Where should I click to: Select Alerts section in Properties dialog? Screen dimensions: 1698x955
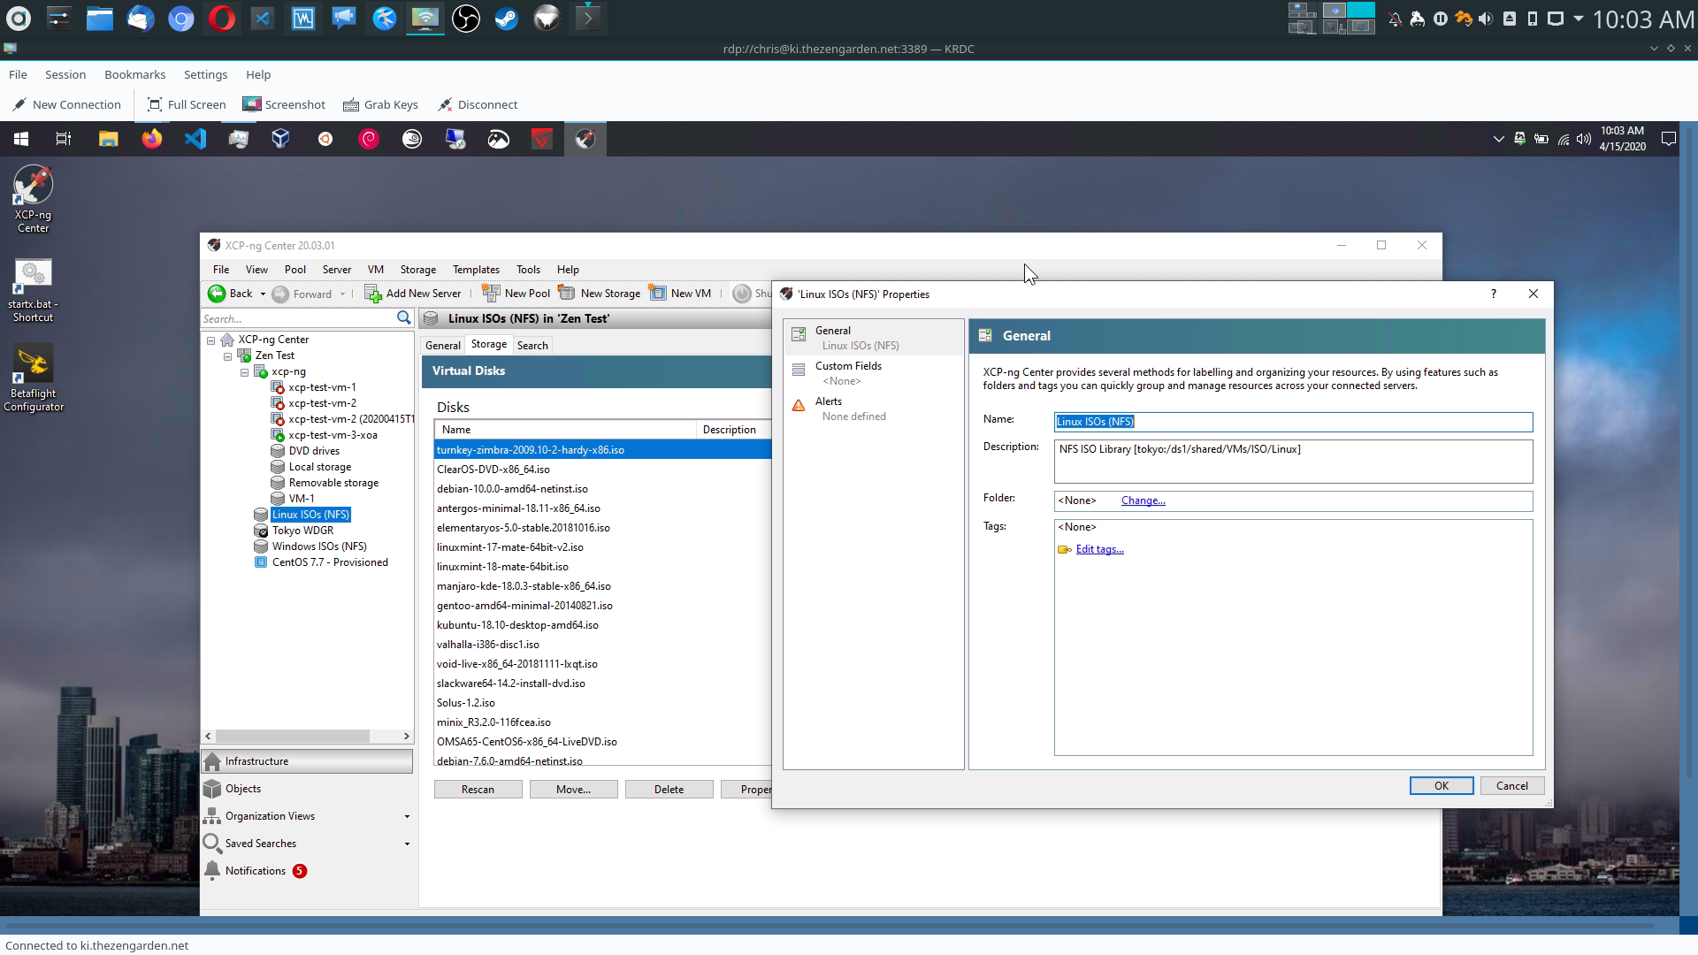(873, 409)
